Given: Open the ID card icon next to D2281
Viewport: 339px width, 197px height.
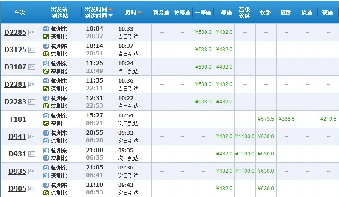Looking at the screenshot, I should pos(32,84).
